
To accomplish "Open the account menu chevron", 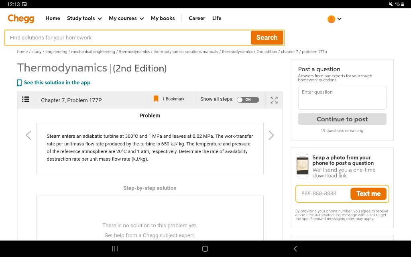I will (340, 19).
